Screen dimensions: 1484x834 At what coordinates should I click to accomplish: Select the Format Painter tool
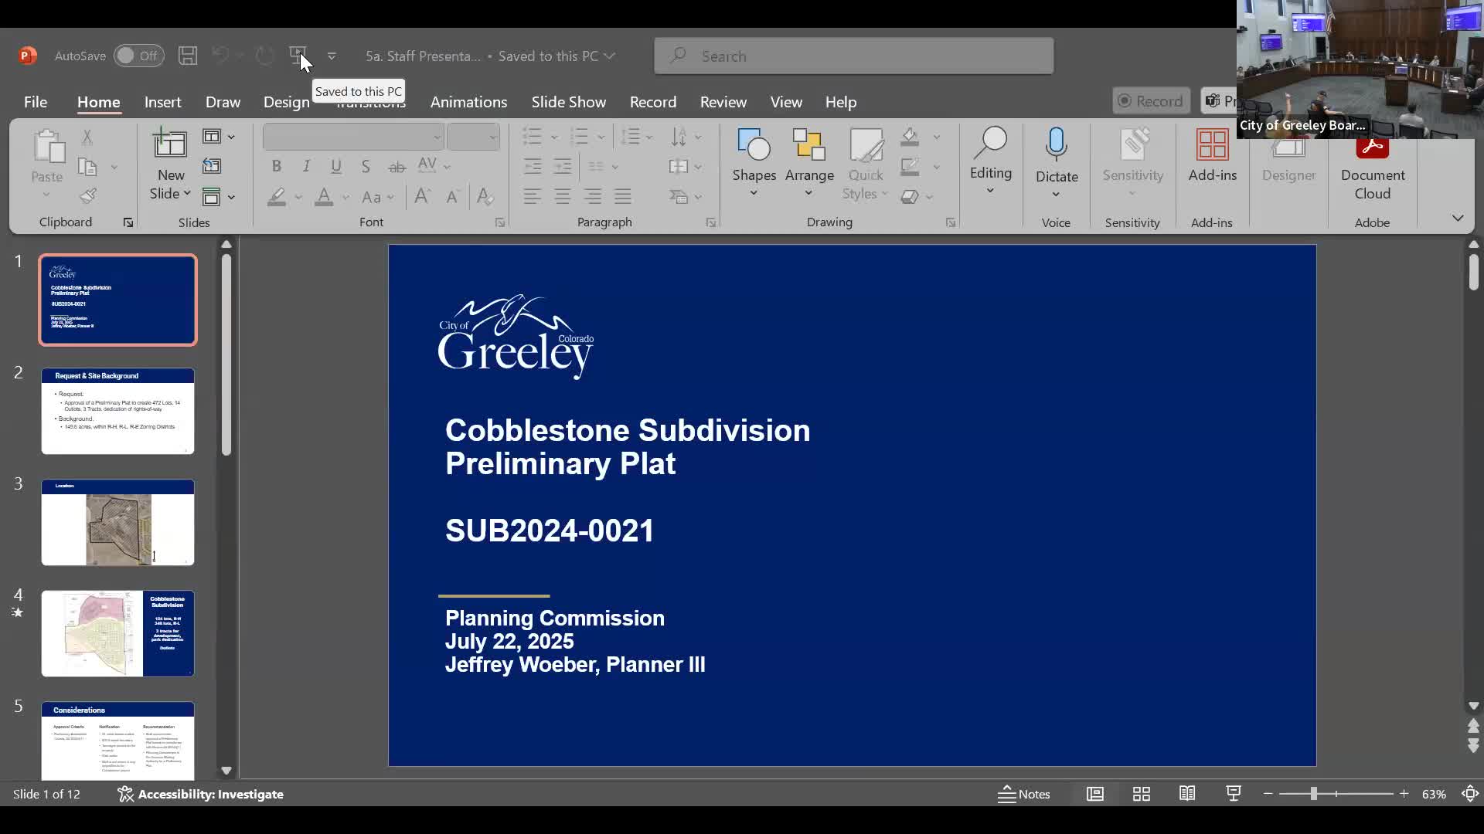click(89, 195)
